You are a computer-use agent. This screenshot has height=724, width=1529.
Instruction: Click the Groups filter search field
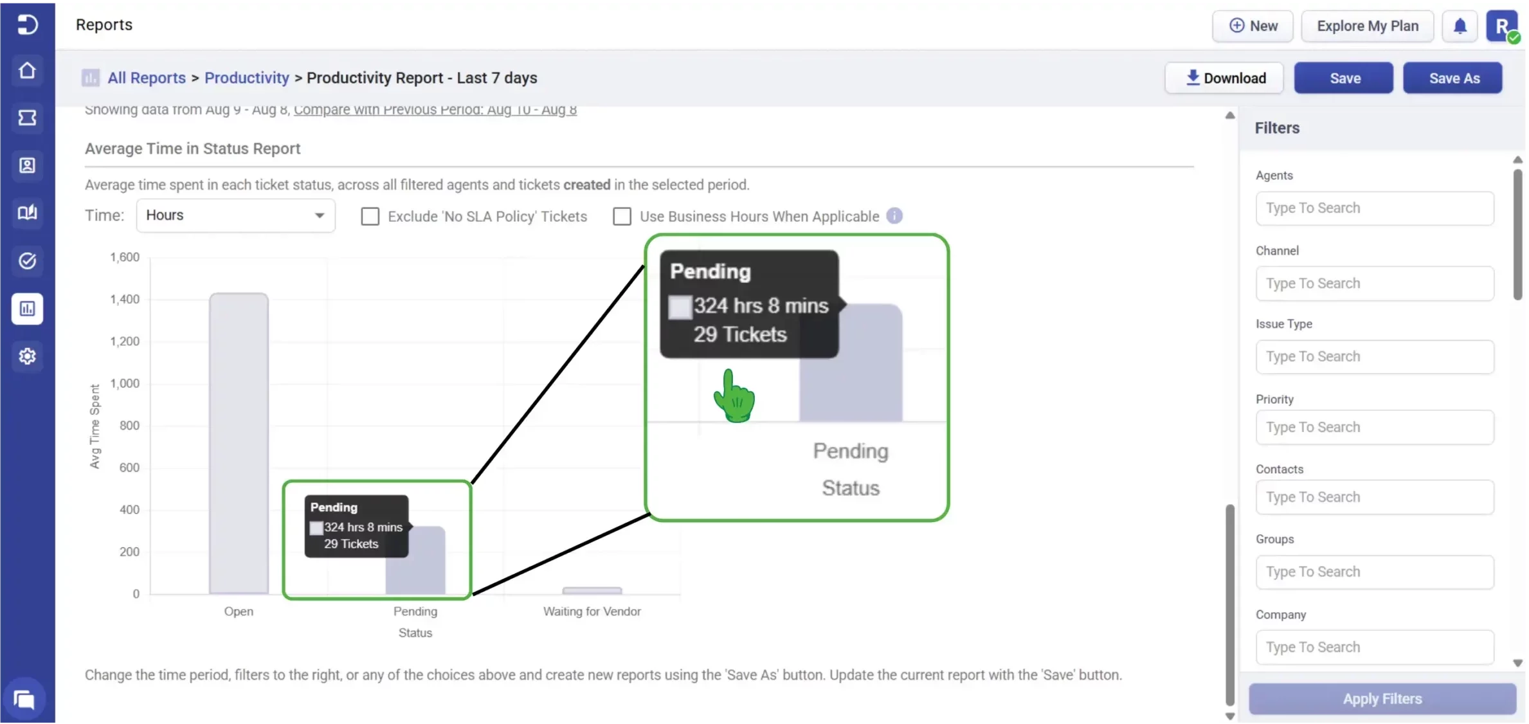(1375, 572)
